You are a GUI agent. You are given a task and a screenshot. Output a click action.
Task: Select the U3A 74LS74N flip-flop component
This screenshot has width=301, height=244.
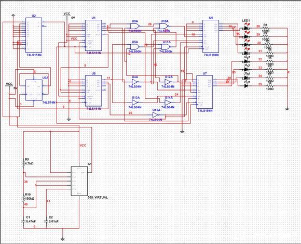34,90
